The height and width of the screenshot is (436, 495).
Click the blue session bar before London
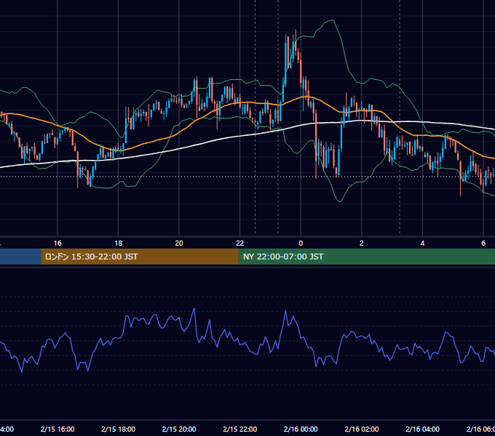[x=20, y=257]
